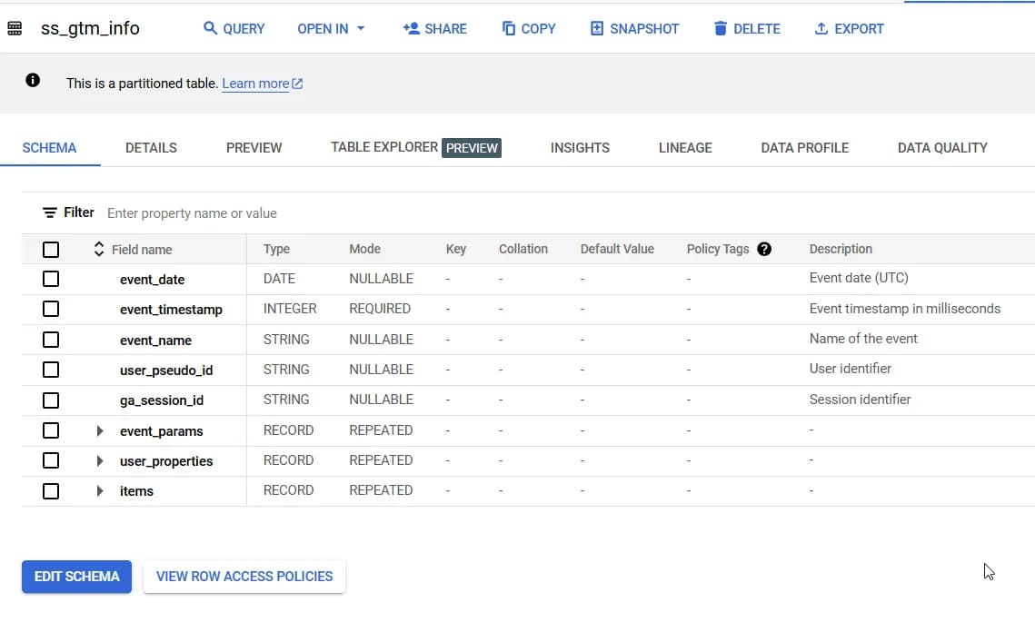Click the table icon beside ss_gtm_info
This screenshot has width=1035, height=642.
click(15, 28)
